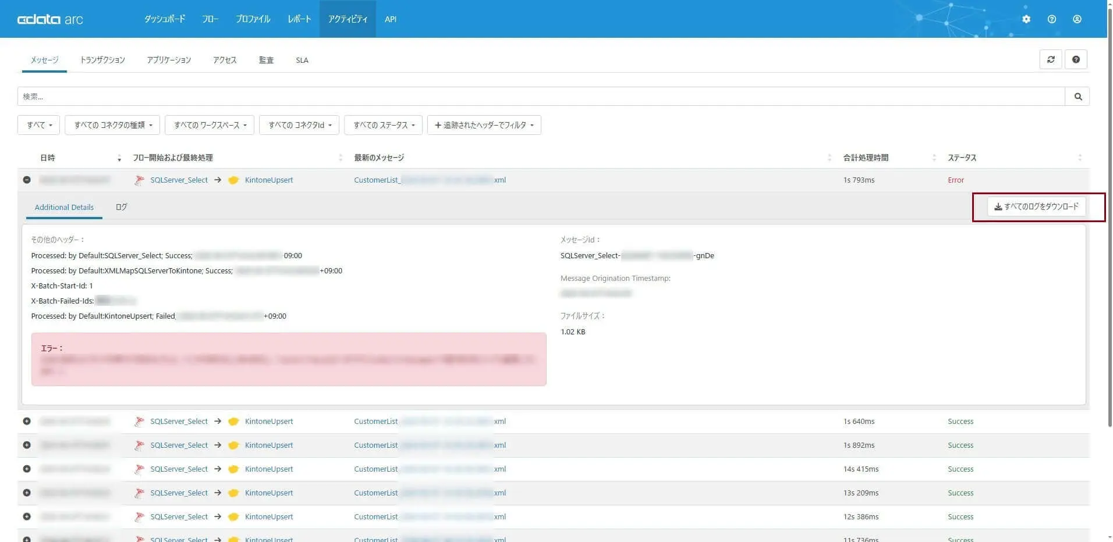Open the すべてのステータス filter dropdown
Screen dimensions: 1113x542
click(383, 125)
